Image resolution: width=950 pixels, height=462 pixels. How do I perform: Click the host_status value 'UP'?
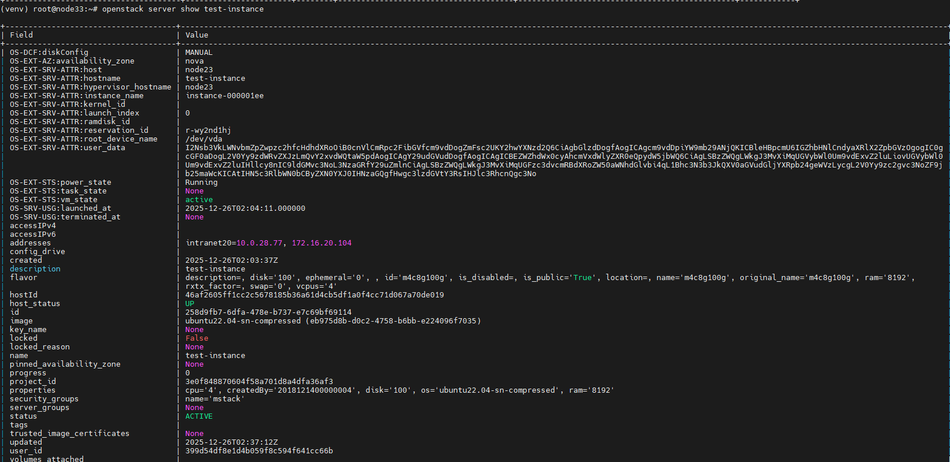189,304
